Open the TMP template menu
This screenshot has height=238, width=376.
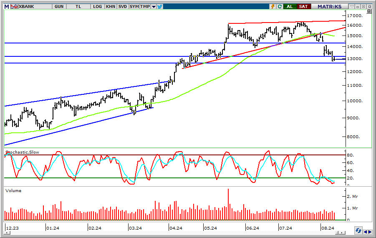145,6
